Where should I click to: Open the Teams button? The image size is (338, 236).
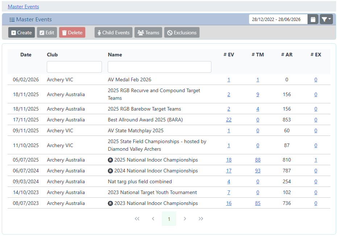tap(149, 33)
